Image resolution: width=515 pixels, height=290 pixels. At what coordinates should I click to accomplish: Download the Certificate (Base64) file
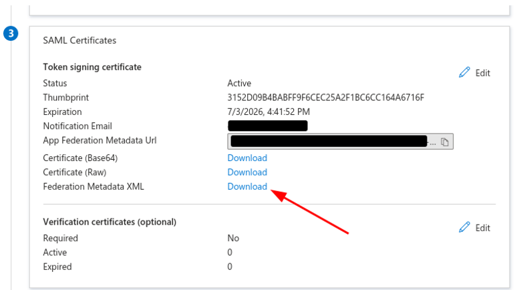tap(247, 158)
